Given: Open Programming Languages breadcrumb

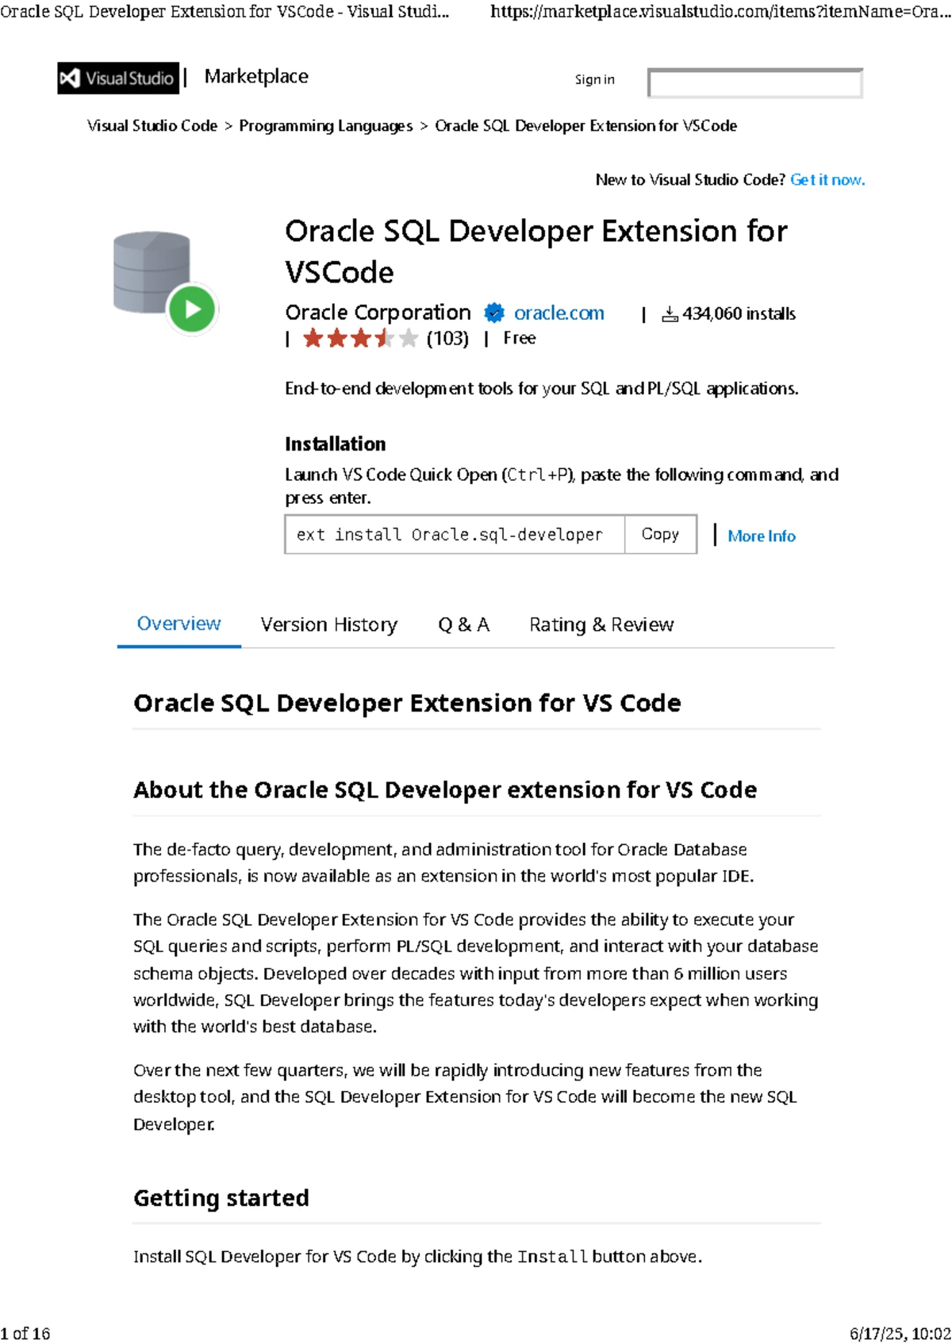Looking at the screenshot, I should point(326,126).
